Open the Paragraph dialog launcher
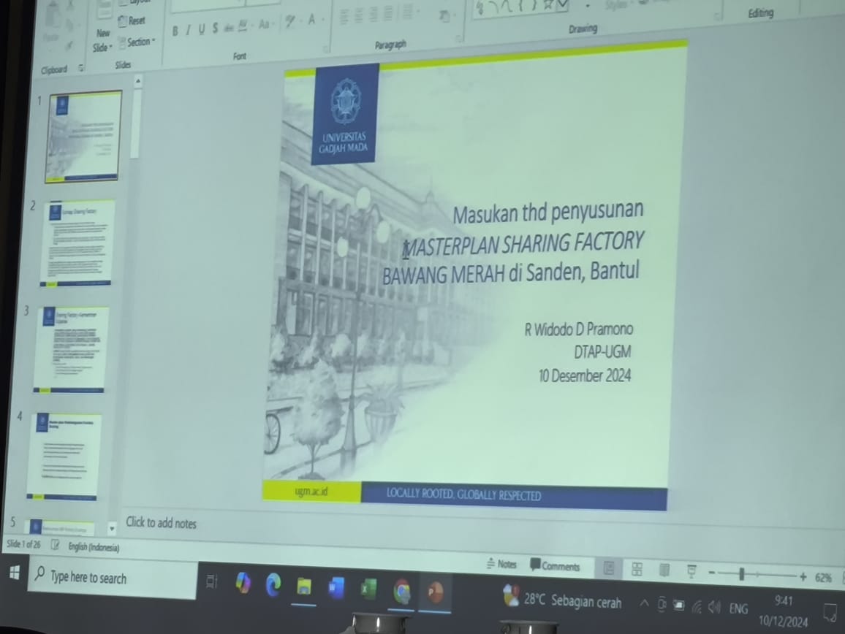The image size is (845, 634). [x=458, y=38]
